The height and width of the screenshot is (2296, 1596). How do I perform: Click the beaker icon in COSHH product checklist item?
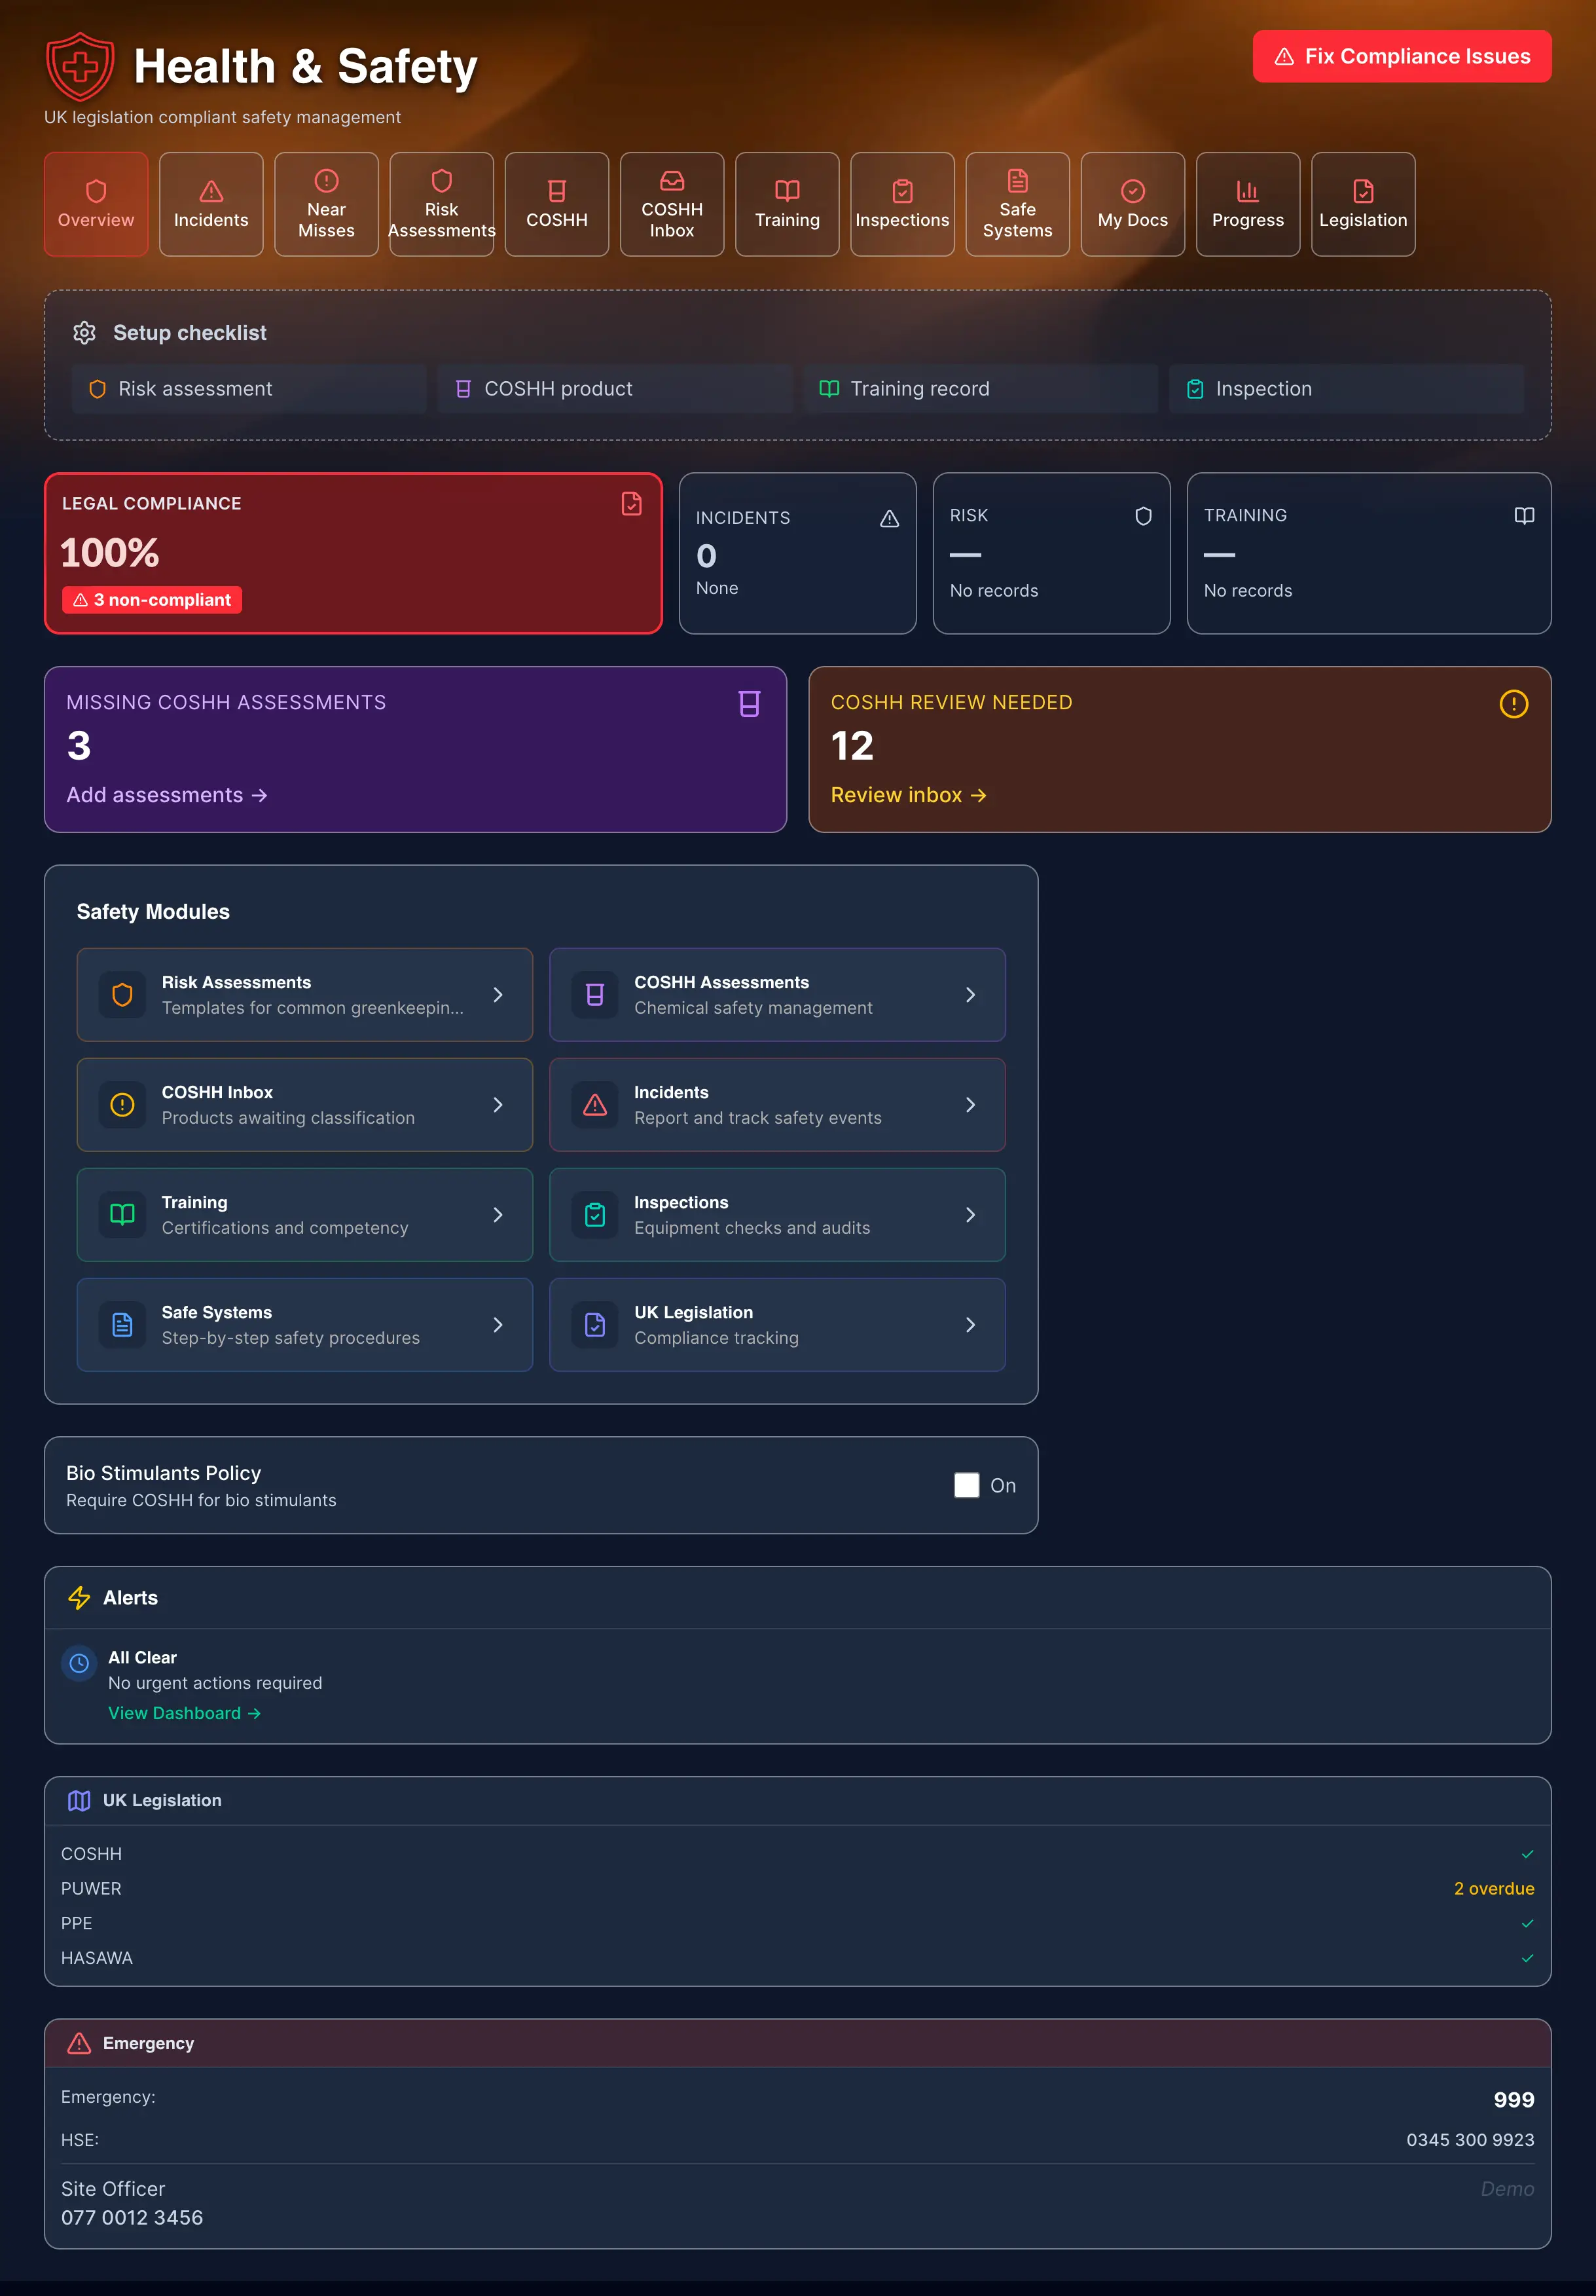pos(463,389)
